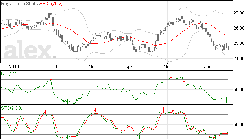Select the Jun month label

tap(208, 67)
